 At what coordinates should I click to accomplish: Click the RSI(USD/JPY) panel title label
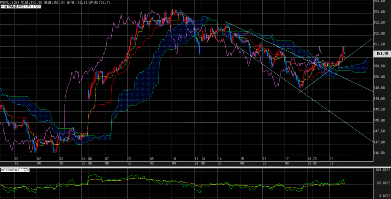[11, 170]
